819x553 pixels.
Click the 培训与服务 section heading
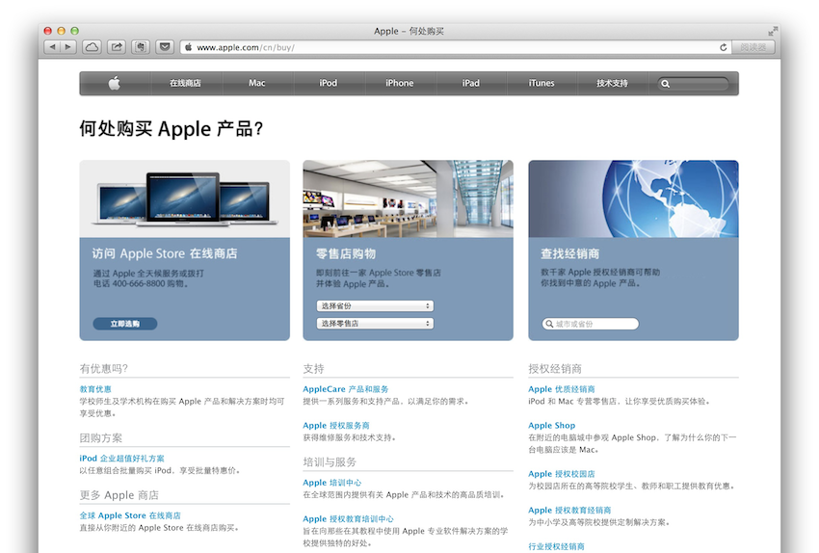point(330,462)
